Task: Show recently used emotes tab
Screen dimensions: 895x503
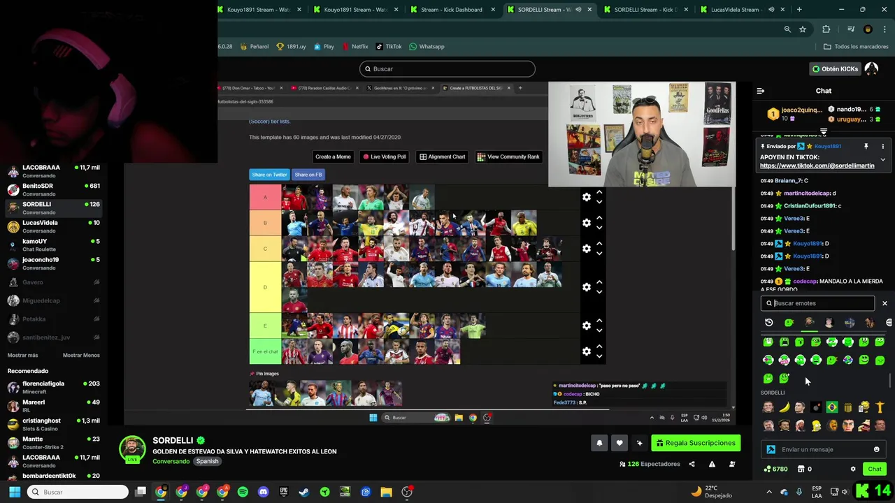Action: pyautogui.click(x=769, y=322)
